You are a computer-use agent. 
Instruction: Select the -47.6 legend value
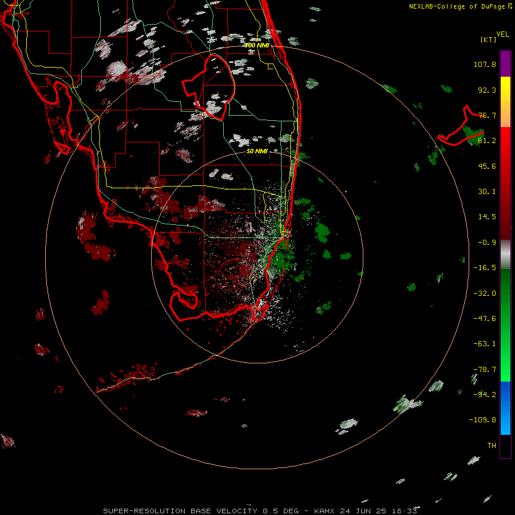click(485, 319)
